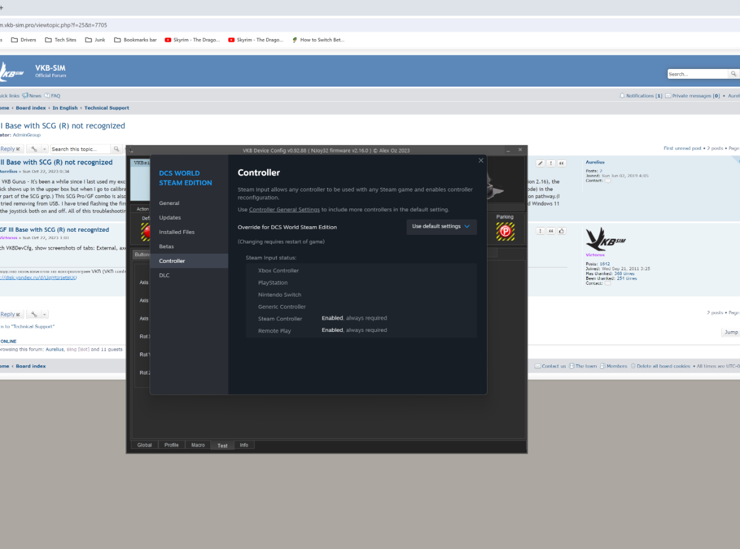This screenshot has width=740, height=549.
Task: Click AdminGroup moderator link
Action: 27,135
